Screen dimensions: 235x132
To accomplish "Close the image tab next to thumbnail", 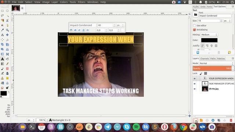I will pyautogui.click(x=22, y=8).
